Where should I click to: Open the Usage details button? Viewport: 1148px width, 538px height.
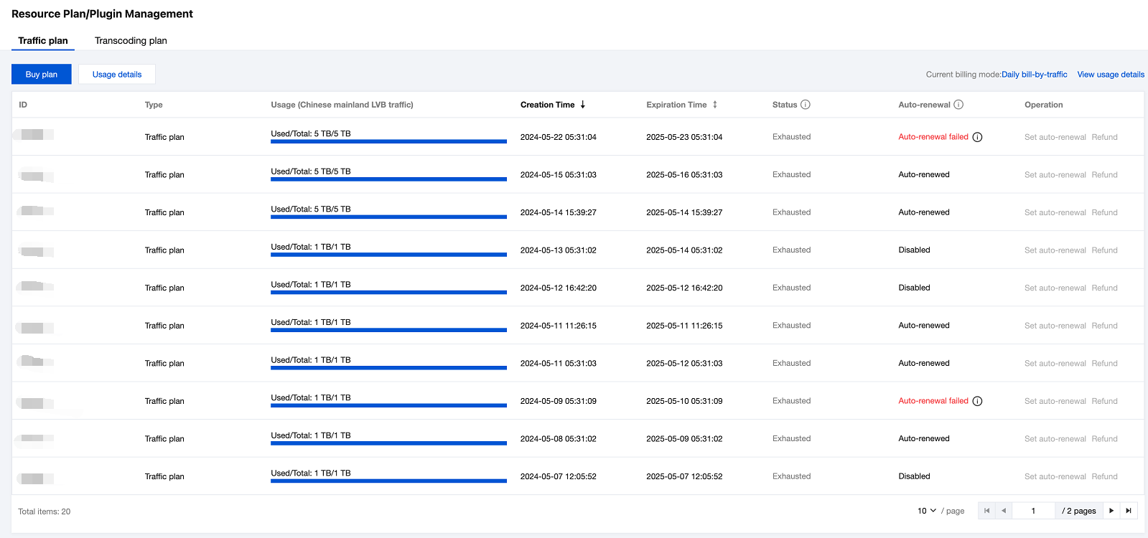tap(117, 75)
